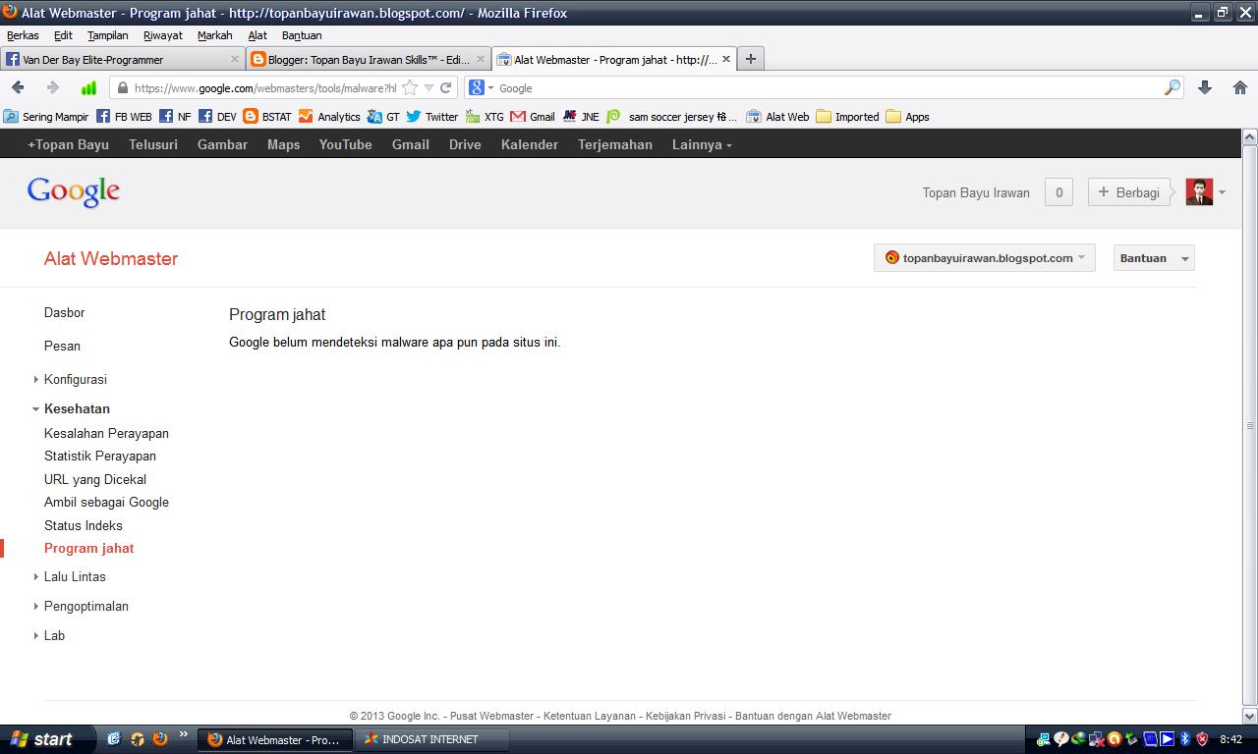Open the Imported bookmarks folder
Viewport: 1258px width, 754px height.
coord(847,116)
